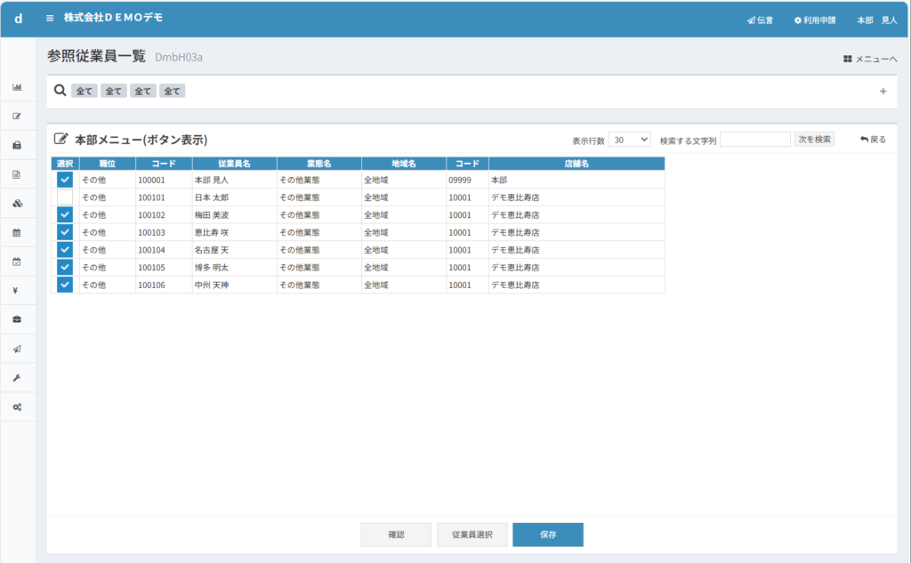Expand the filter panel with plus icon
This screenshot has height=563, width=911.
pyautogui.click(x=883, y=92)
